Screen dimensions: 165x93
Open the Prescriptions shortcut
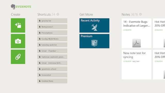[x=52, y=33]
